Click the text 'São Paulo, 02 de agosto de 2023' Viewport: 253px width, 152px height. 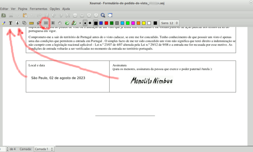click(x=58, y=78)
